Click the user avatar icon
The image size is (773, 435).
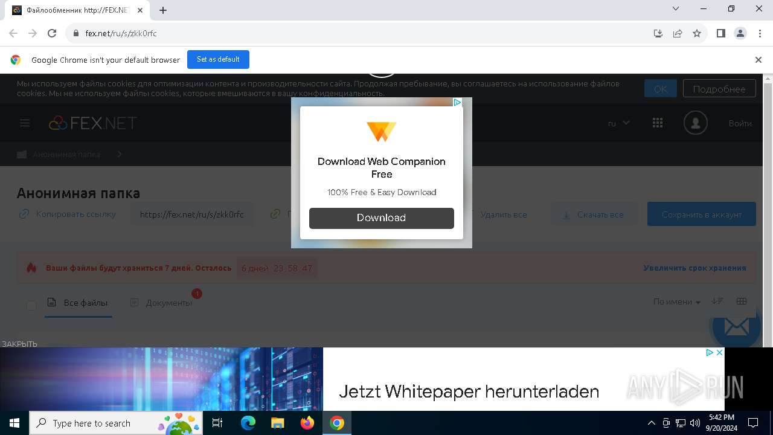point(696,123)
